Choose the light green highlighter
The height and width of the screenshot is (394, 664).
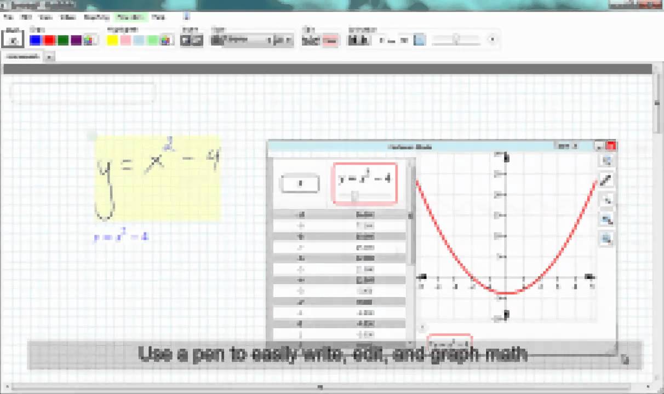pos(153,40)
